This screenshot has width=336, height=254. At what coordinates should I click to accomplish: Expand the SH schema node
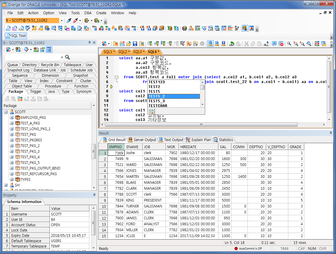[x=6, y=185]
